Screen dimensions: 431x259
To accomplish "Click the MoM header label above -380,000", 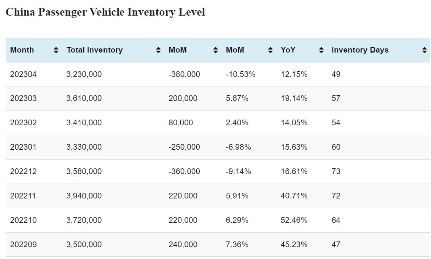I will point(178,50).
